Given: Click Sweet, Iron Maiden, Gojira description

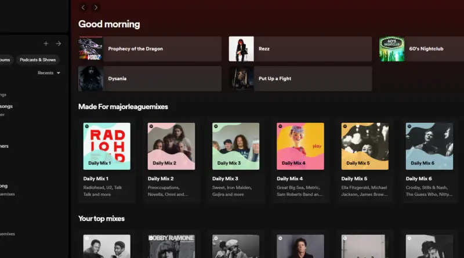Looking at the screenshot, I should point(232,191).
